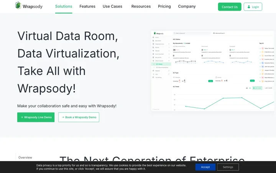Click the hero headline 'Virtual Data Room'
This screenshot has width=276, height=173.
click(67, 36)
